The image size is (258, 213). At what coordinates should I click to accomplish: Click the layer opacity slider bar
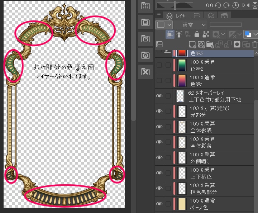point(226,25)
